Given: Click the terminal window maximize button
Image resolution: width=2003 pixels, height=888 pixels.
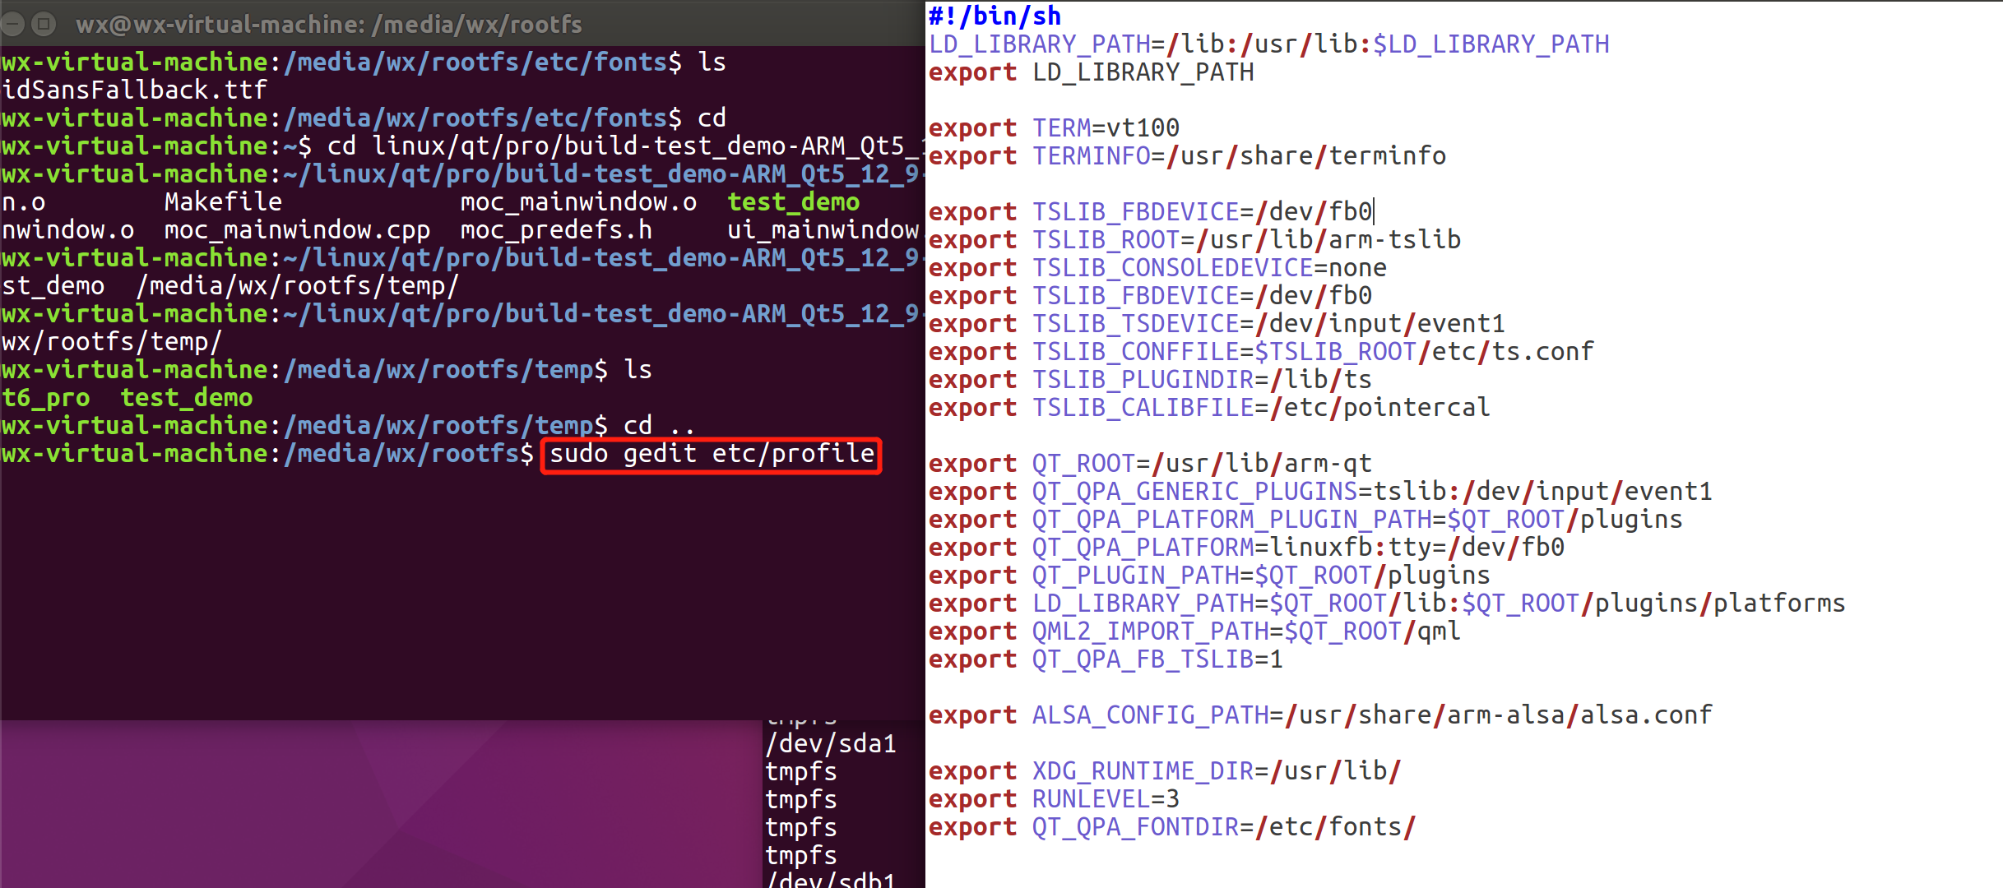Looking at the screenshot, I should 44,24.
